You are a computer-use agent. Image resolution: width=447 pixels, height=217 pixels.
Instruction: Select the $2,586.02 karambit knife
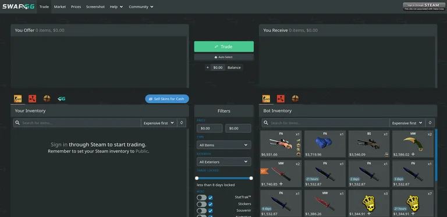tap(413, 144)
